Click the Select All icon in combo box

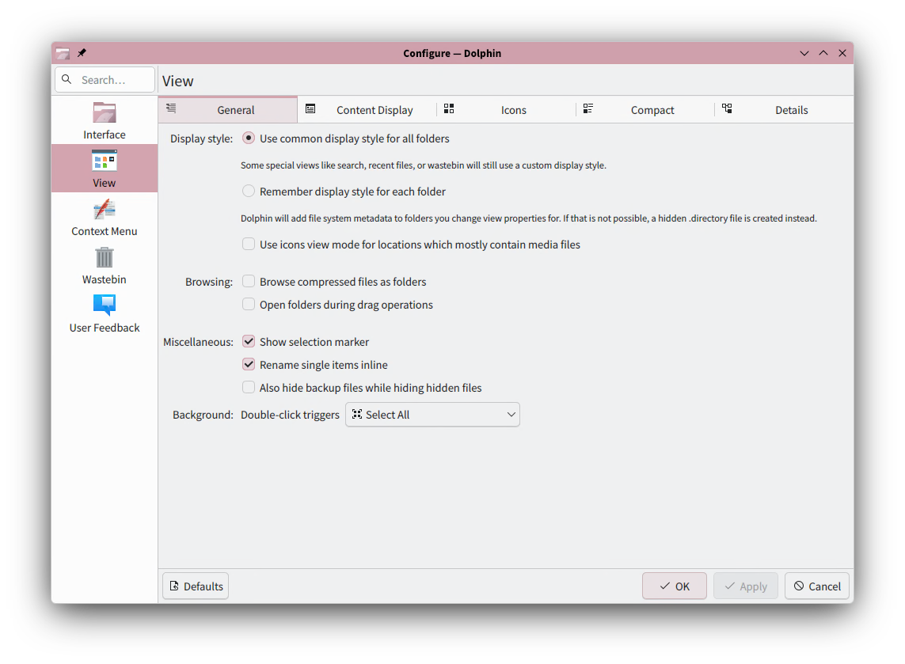pyautogui.click(x=357, y=414)
